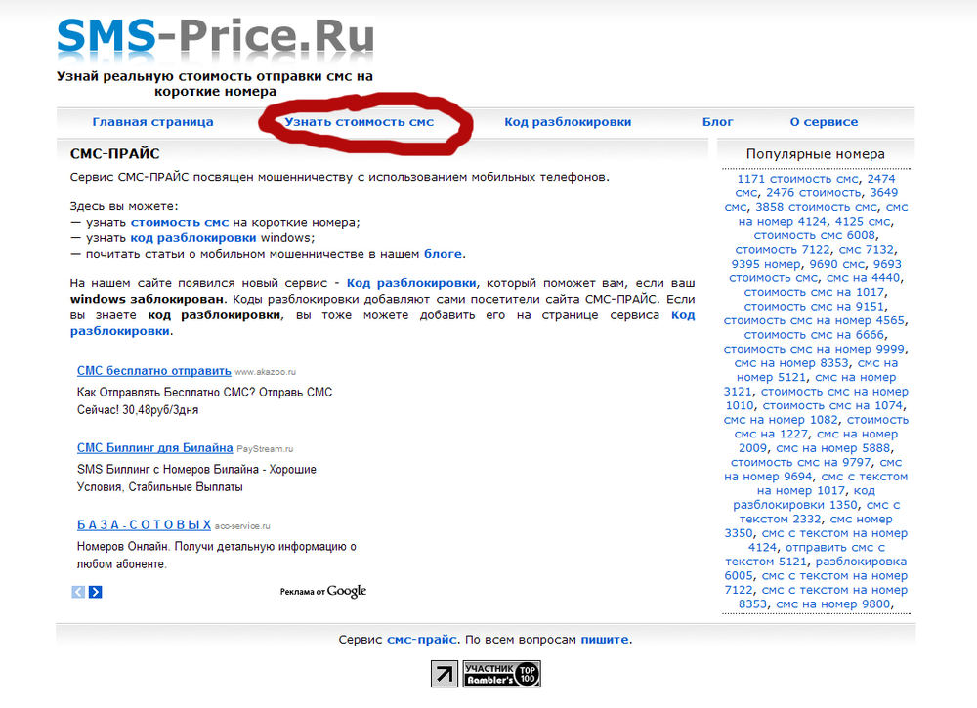977x708 pixels.
Task: Open the Блог navigation item
Action: click(718, 122)
